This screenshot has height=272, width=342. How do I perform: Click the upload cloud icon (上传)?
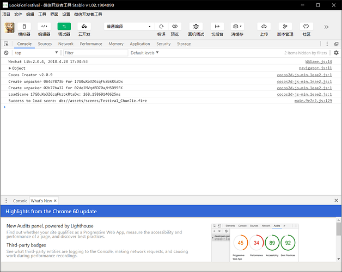264,26
